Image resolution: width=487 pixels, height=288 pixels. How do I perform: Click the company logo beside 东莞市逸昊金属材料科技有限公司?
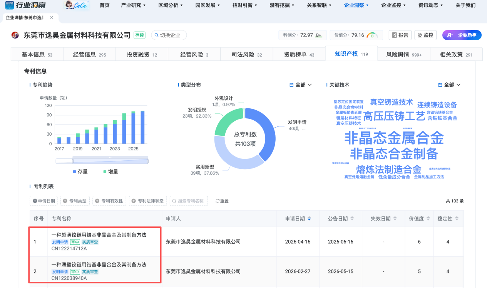pyautogui.click(x=15, y=35)
